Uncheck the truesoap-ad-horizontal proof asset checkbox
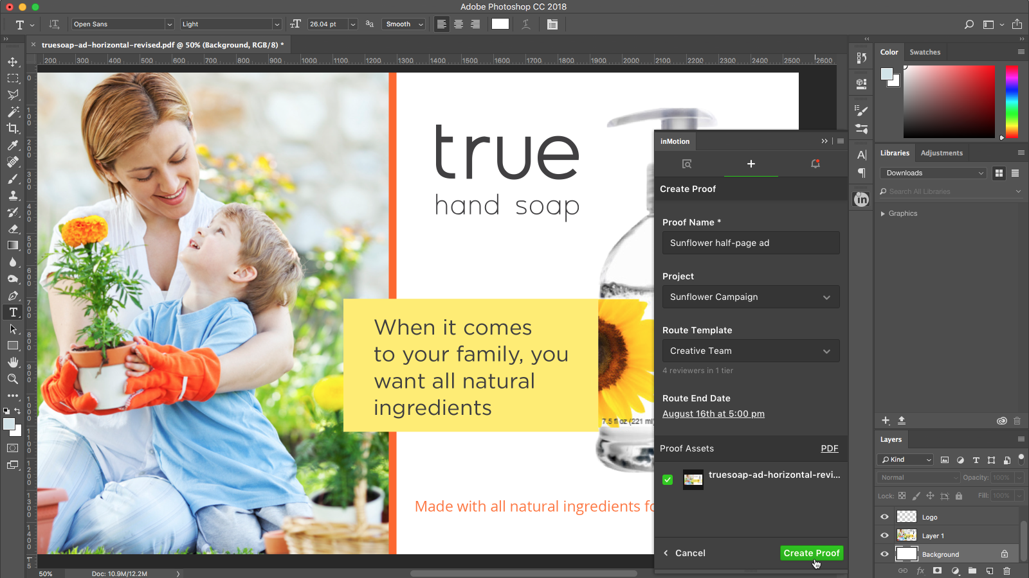 click(668, 480)
